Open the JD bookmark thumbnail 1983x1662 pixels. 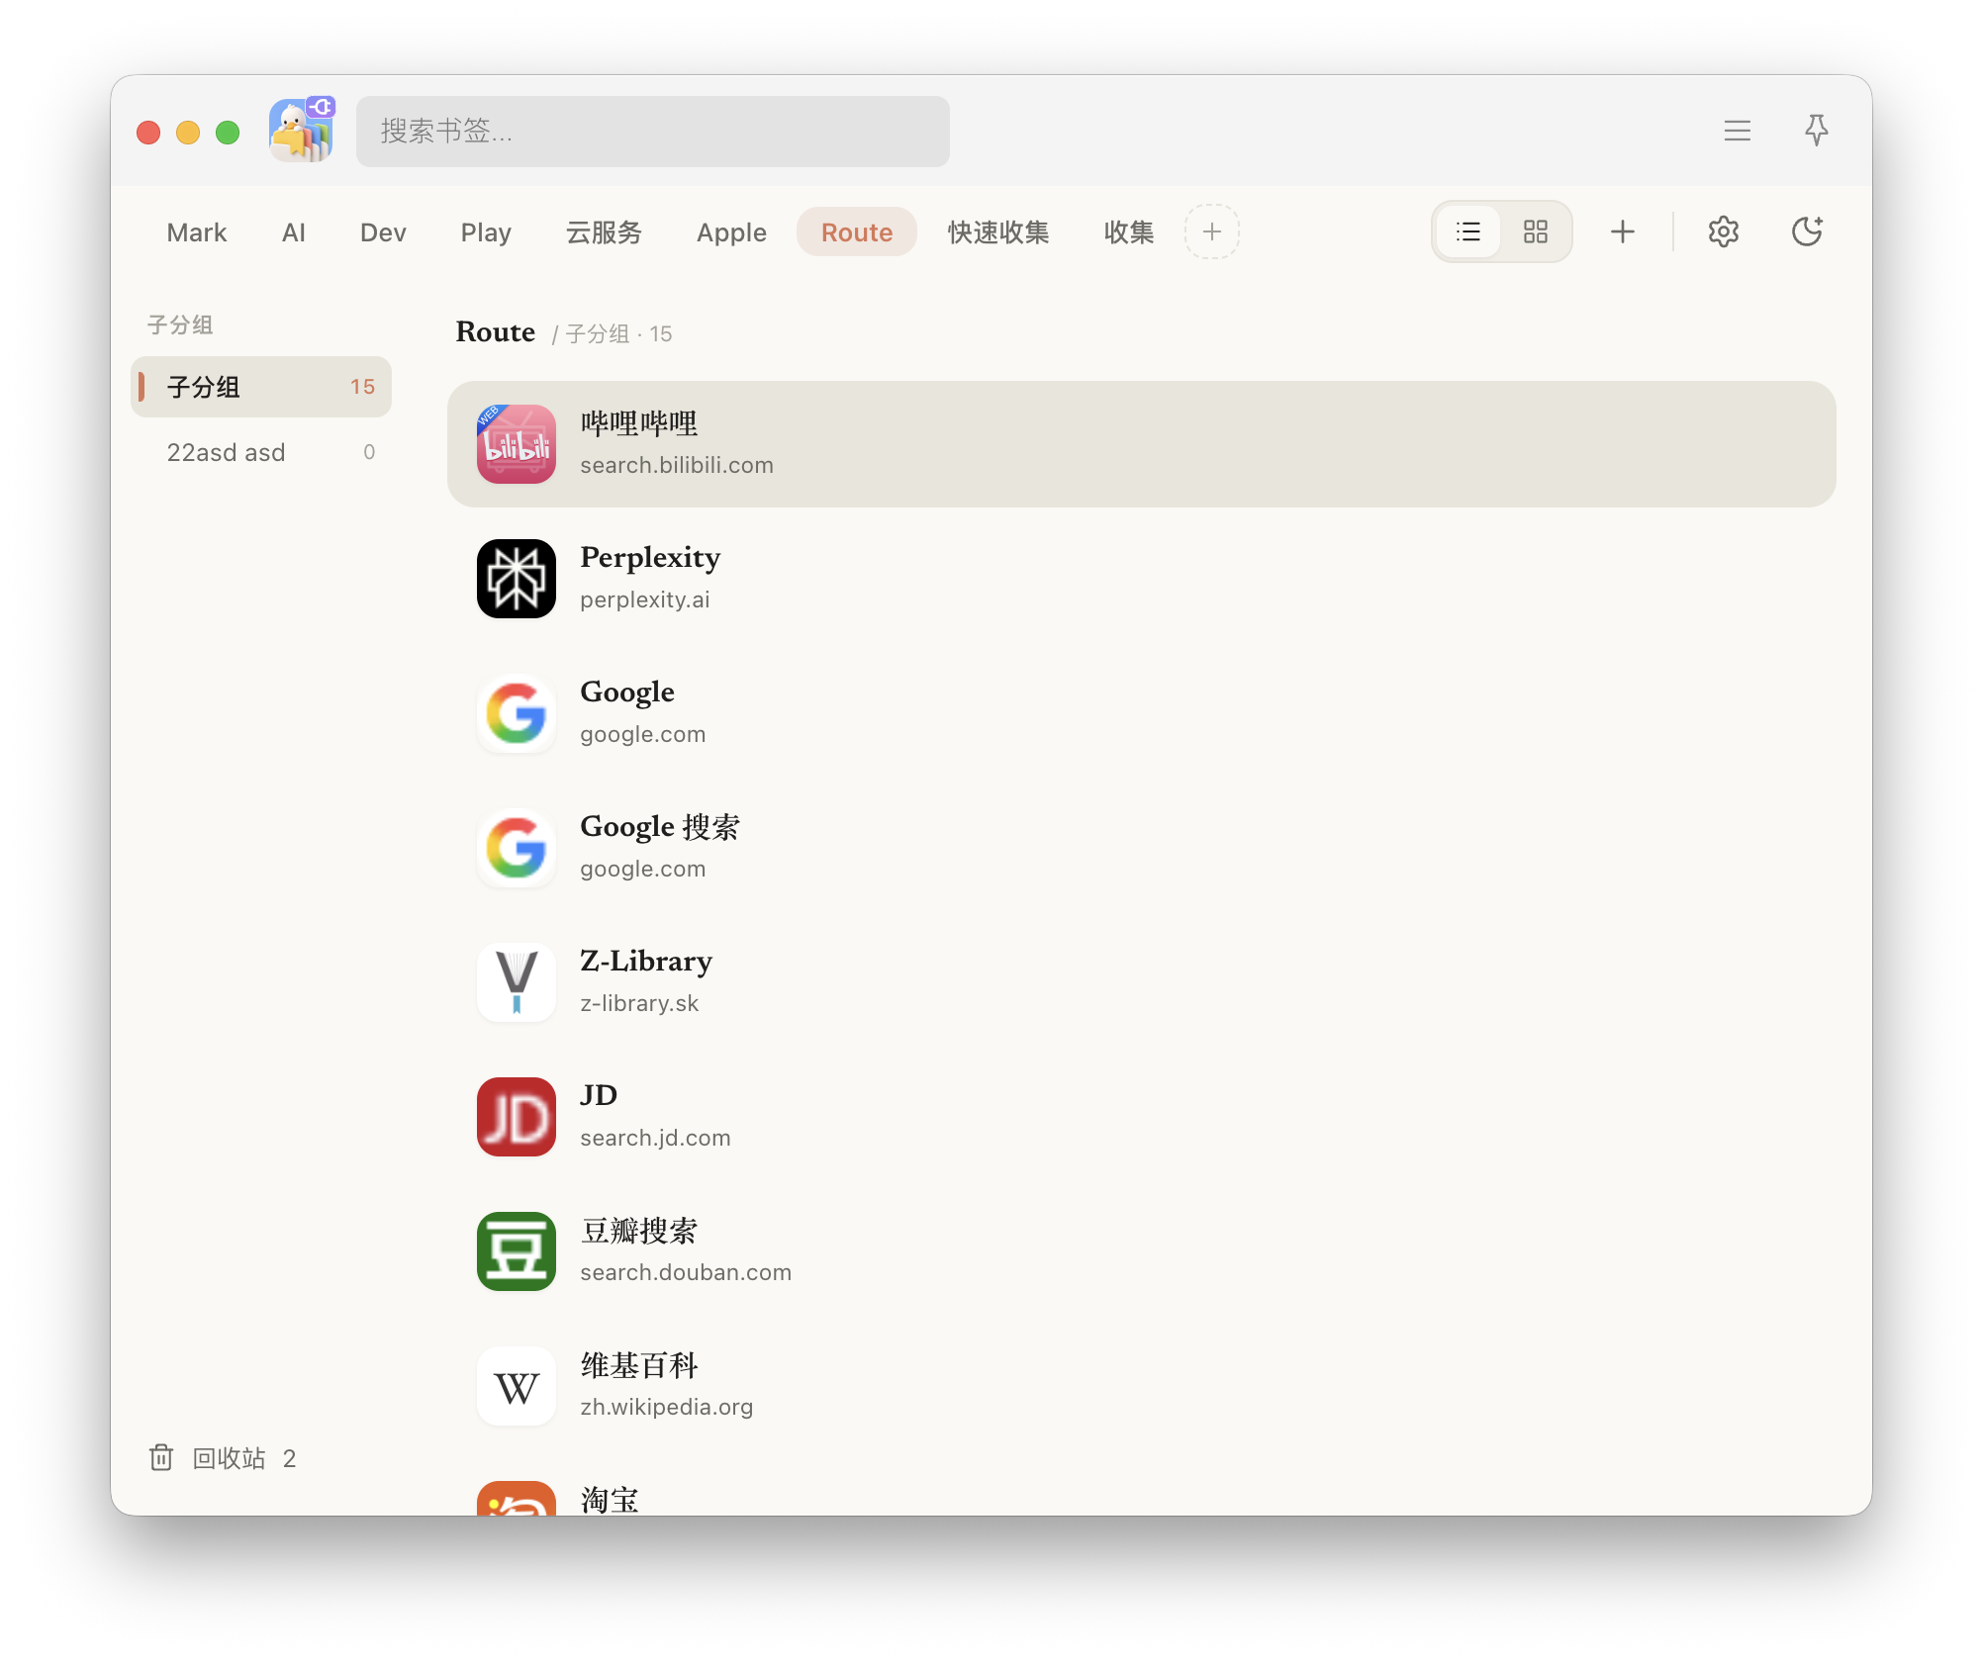tap(517, 1117)
